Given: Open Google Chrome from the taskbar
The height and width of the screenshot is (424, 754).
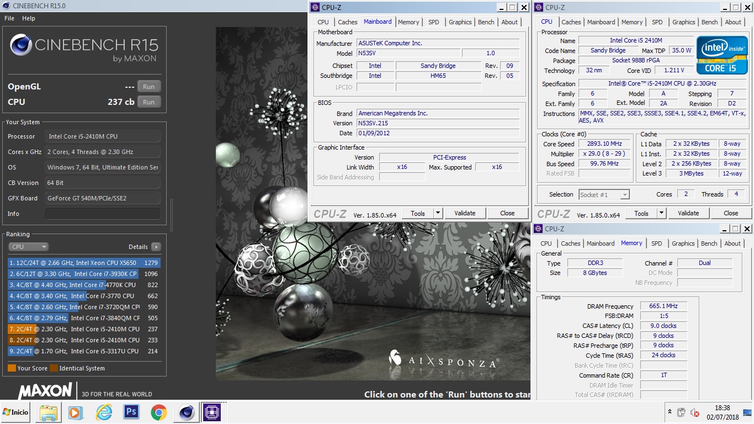Looking at the screenshot, I should [x=159, y=412].
